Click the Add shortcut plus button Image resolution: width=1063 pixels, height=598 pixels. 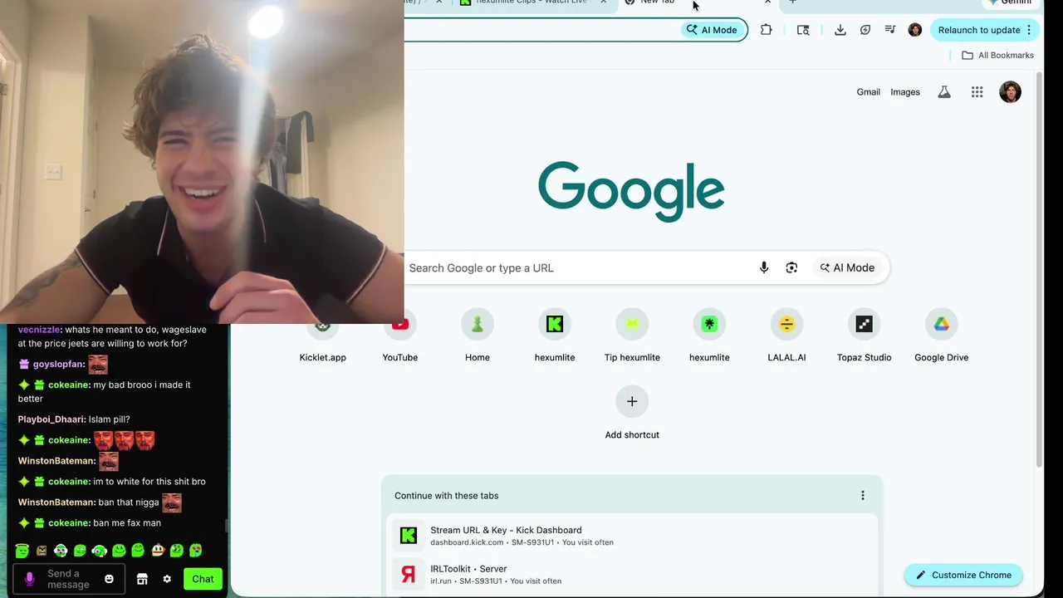pyautogui.click(x=632, y=402)
